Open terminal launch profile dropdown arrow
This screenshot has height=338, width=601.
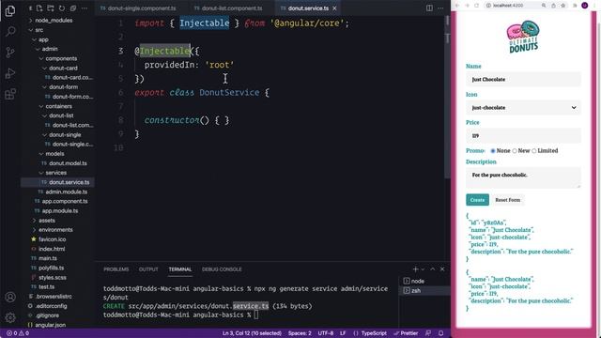pos(423,269)
